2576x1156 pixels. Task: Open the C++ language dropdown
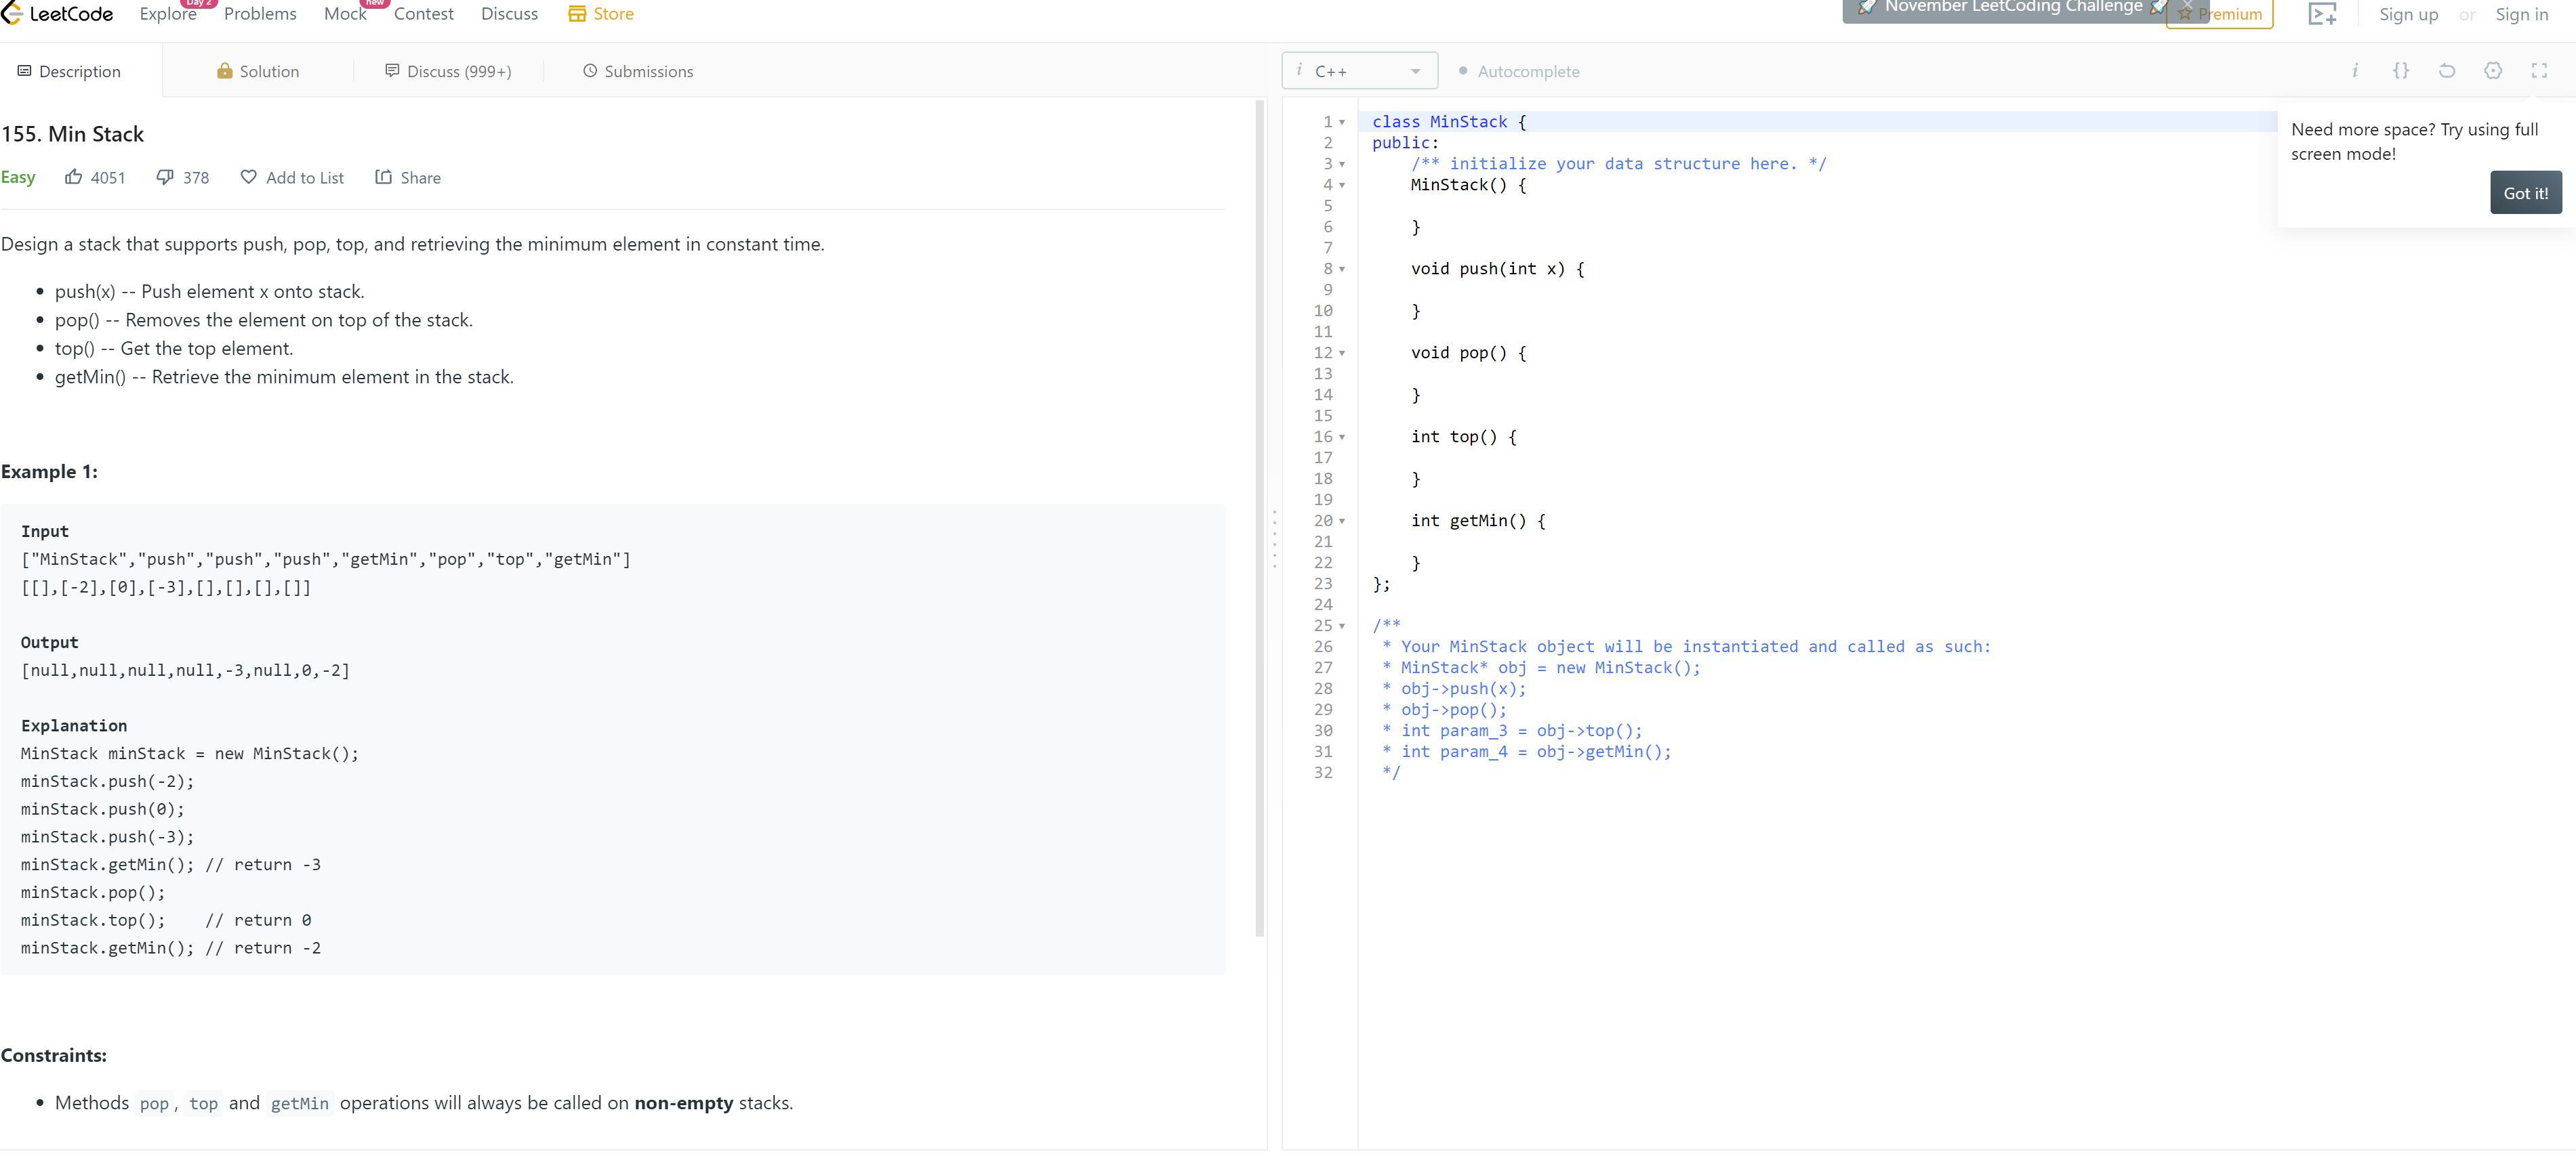point(1359,70)
